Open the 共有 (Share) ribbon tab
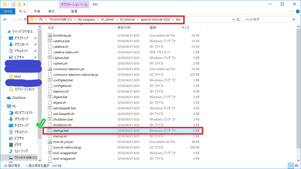The image size is (301, 169). pyautogui.click(x=37, y=11)
